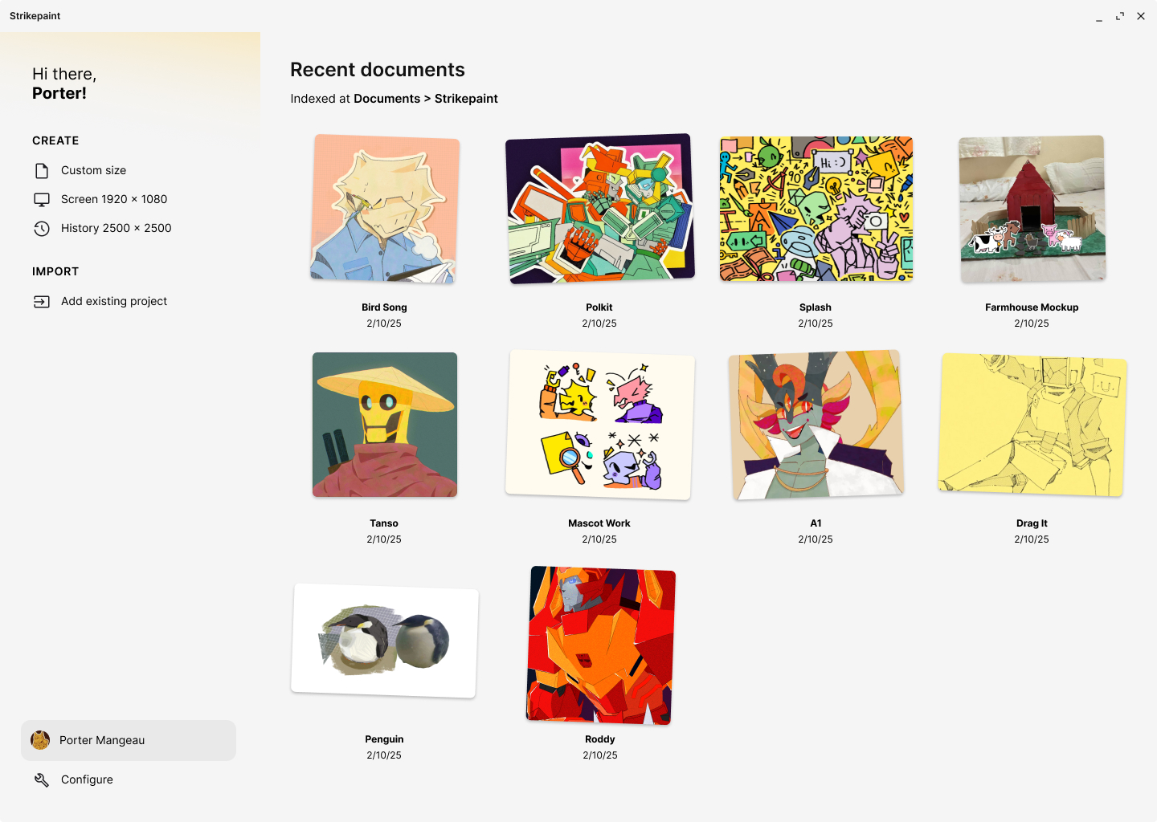Open the Polkit document thumbnail

click(599, 209)
